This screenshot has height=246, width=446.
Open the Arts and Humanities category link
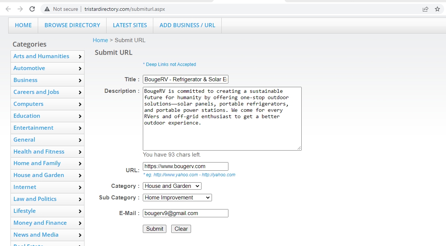[x=41, y=56]
